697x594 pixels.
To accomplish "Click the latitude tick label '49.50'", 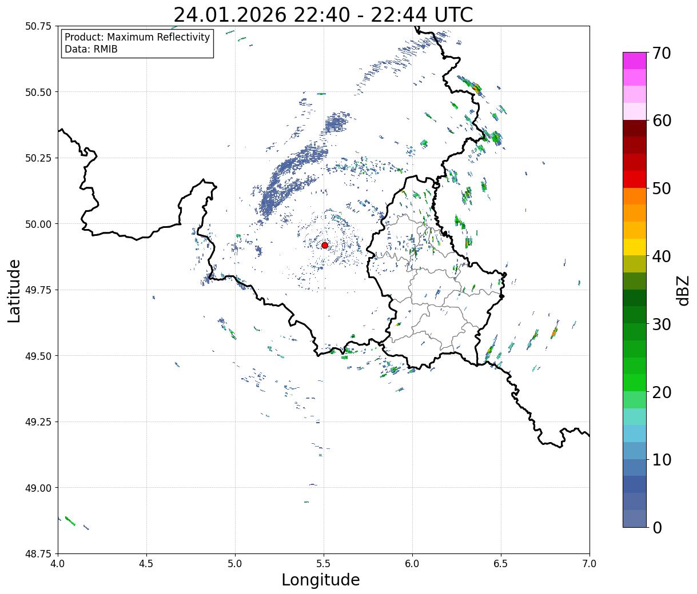I will tap(38, 356).
